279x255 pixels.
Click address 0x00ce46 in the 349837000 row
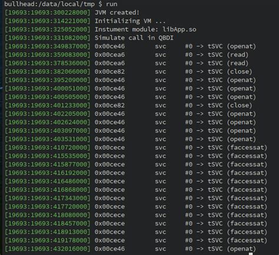tap(109, 46)
